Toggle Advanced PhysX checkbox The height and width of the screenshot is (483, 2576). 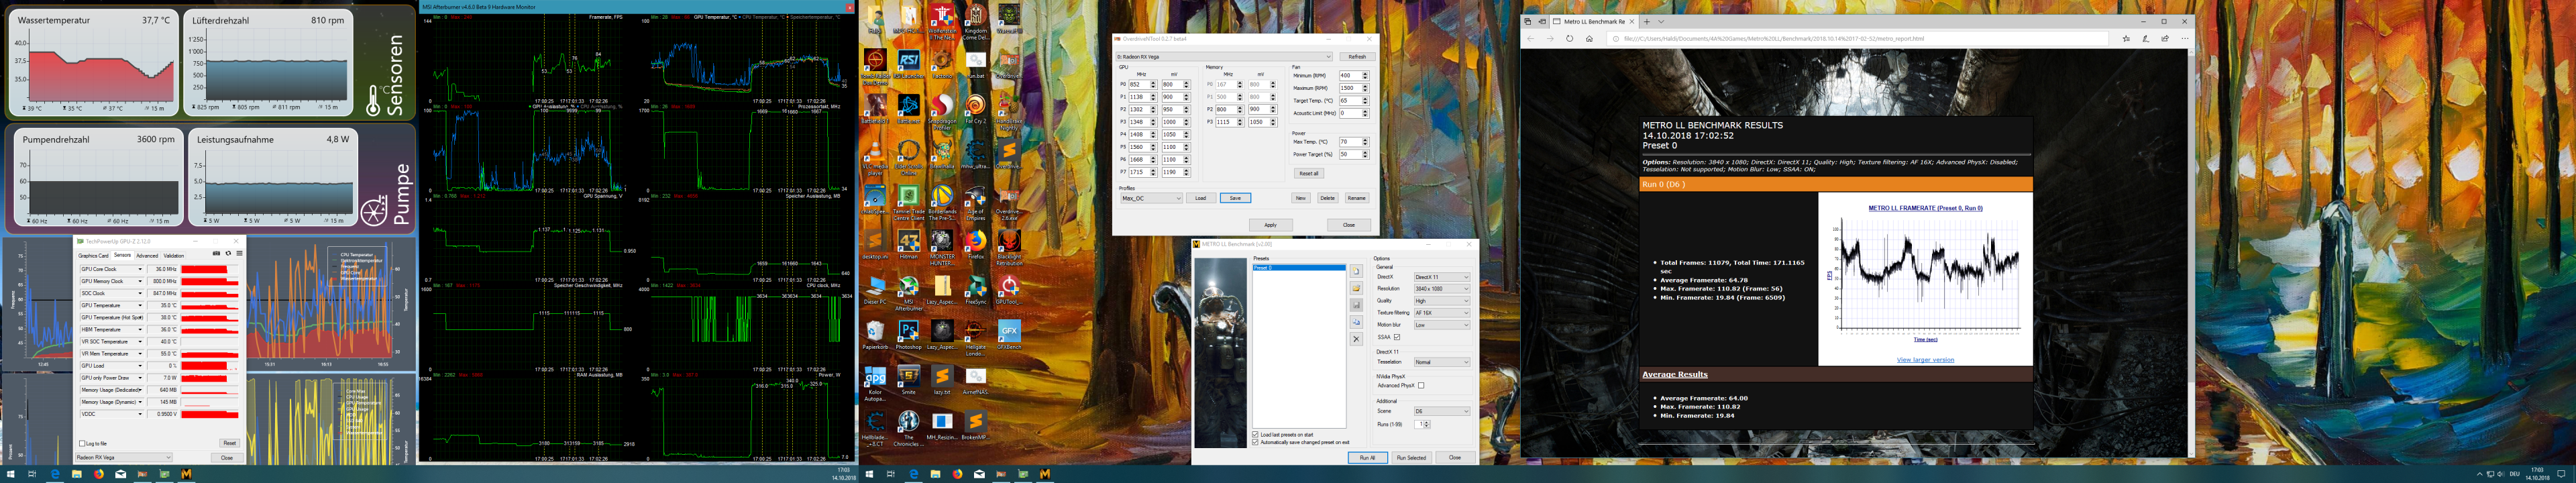click(x=1421, y=386)
